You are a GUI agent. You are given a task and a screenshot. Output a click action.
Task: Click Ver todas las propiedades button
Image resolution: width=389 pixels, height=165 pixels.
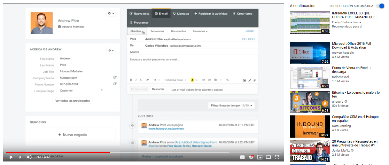pyautogui.click(x=73, y=101)
